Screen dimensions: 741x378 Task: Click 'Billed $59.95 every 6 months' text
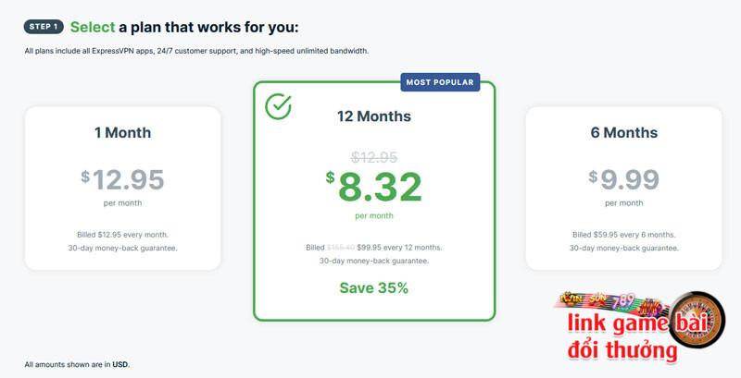623,235
